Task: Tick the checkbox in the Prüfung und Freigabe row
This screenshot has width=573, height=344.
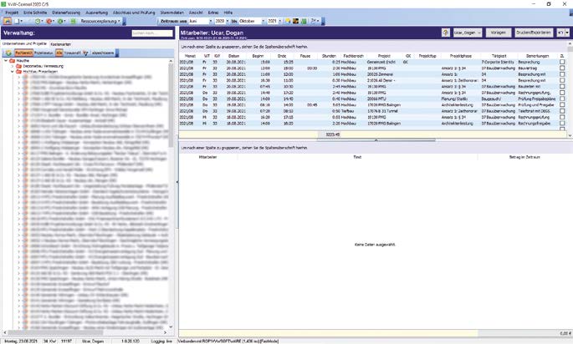Action: 562,104
